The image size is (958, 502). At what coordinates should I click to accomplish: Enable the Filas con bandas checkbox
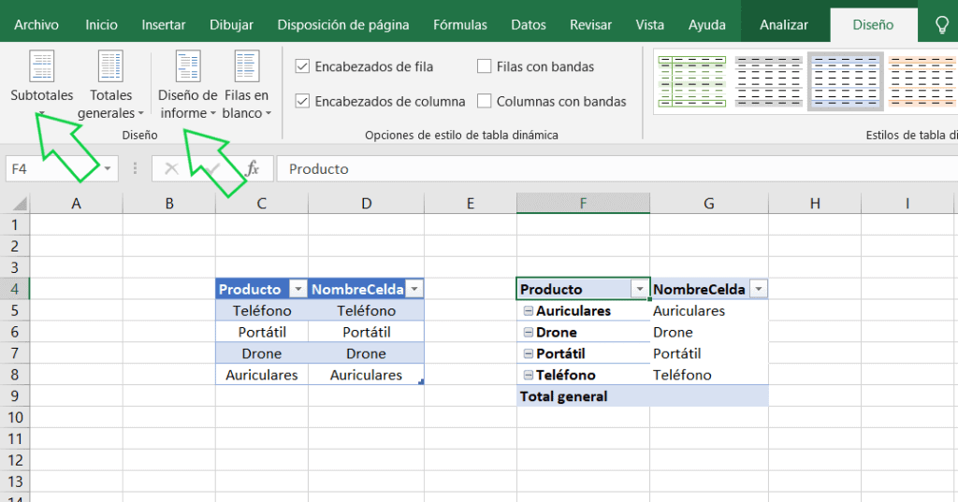coord(484,66)
